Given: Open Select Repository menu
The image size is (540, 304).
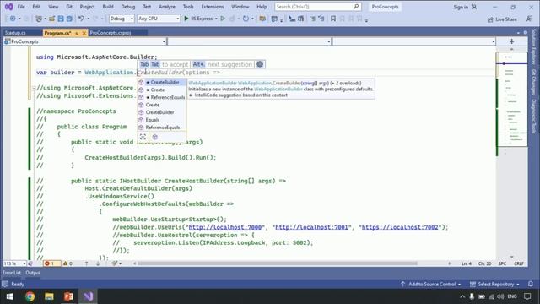Looking at the screenshot, I should [x=495, y=284].
